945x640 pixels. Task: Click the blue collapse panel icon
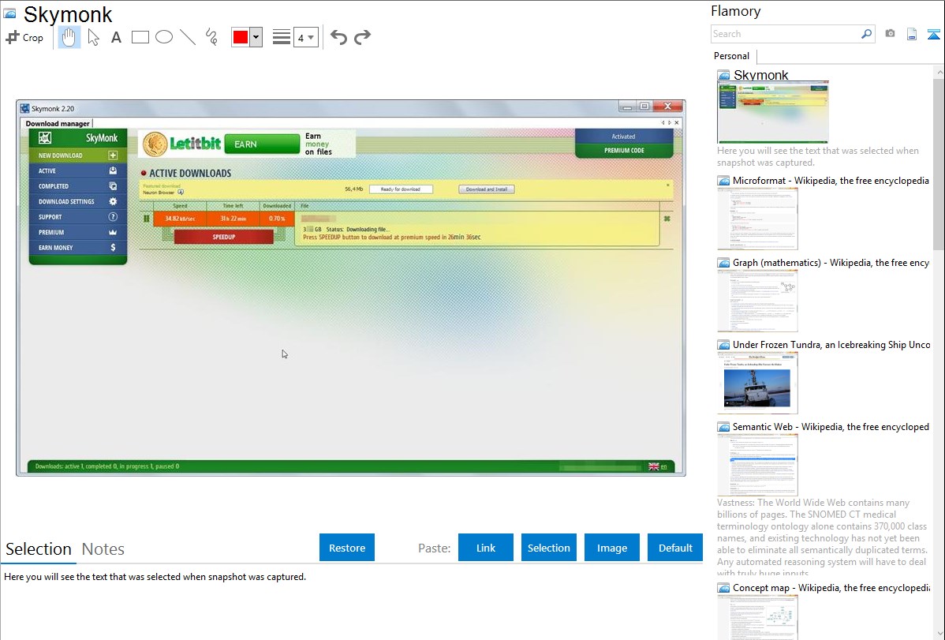(933, 34)
